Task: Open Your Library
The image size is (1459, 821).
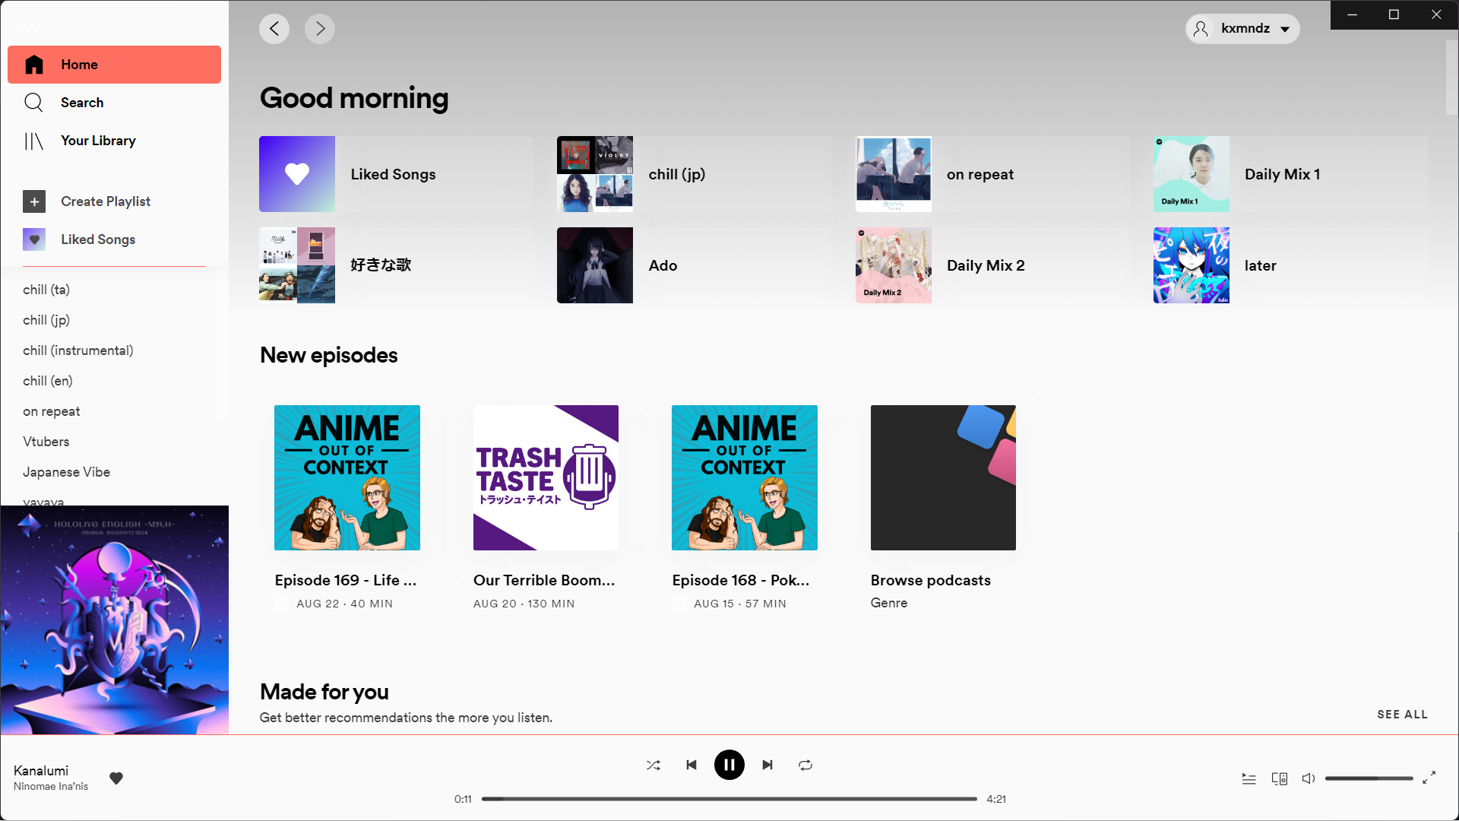Action: point(98,141)
